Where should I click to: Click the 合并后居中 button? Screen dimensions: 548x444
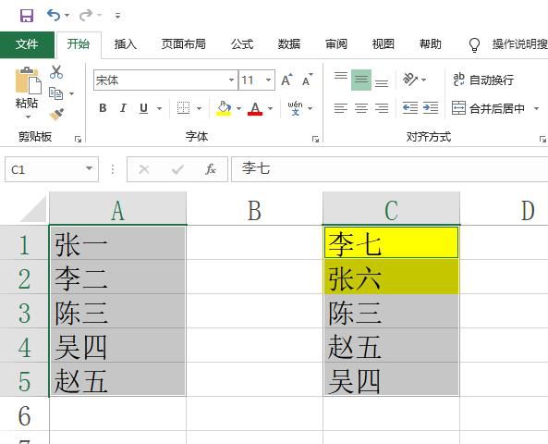(488, 108)
